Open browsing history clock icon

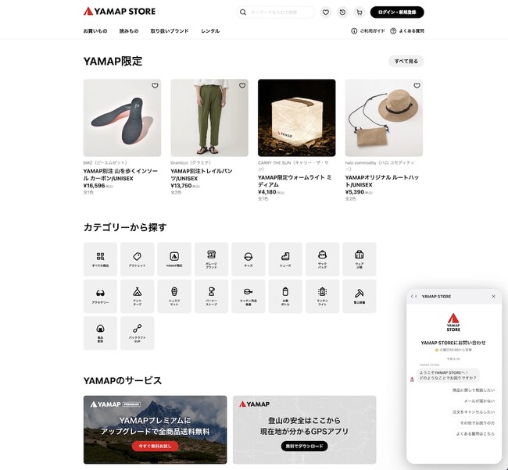click(342, 12)
